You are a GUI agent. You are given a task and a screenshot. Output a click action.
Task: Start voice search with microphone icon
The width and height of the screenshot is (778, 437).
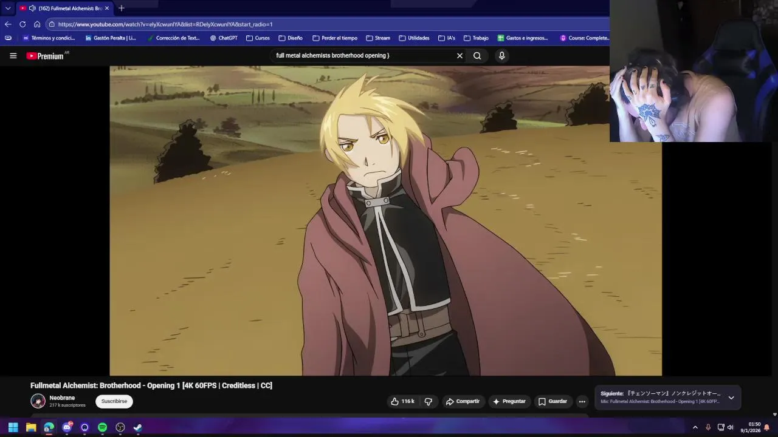click(501, 56)
